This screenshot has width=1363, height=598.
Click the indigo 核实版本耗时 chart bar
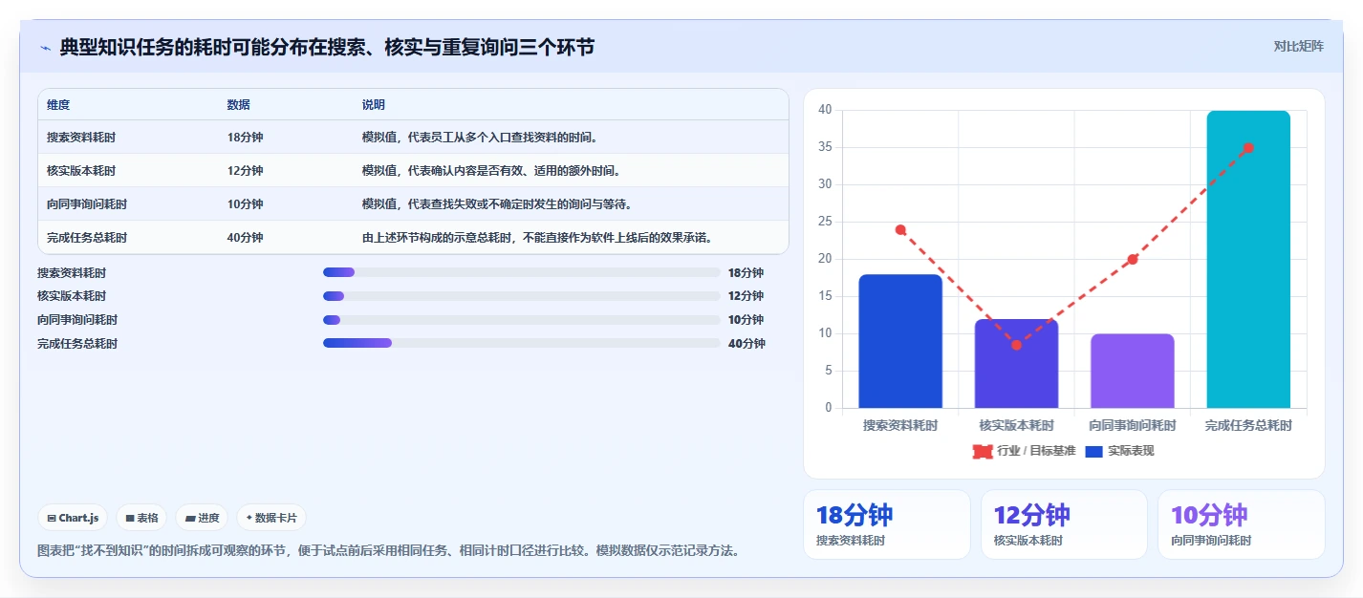coord(1016,363)
